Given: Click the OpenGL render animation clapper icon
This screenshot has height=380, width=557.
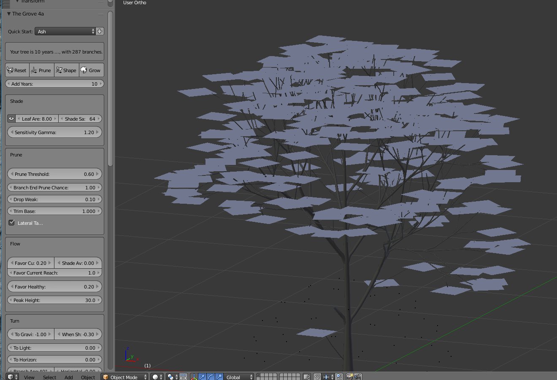Looking at the screenshot, I should click(358, 377).
